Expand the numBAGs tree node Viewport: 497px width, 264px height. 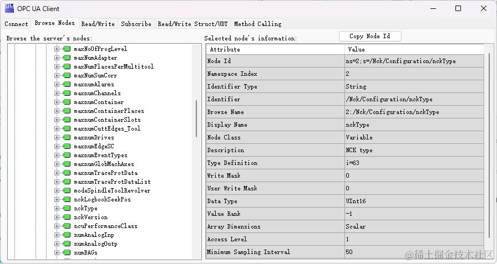point(57,252)
